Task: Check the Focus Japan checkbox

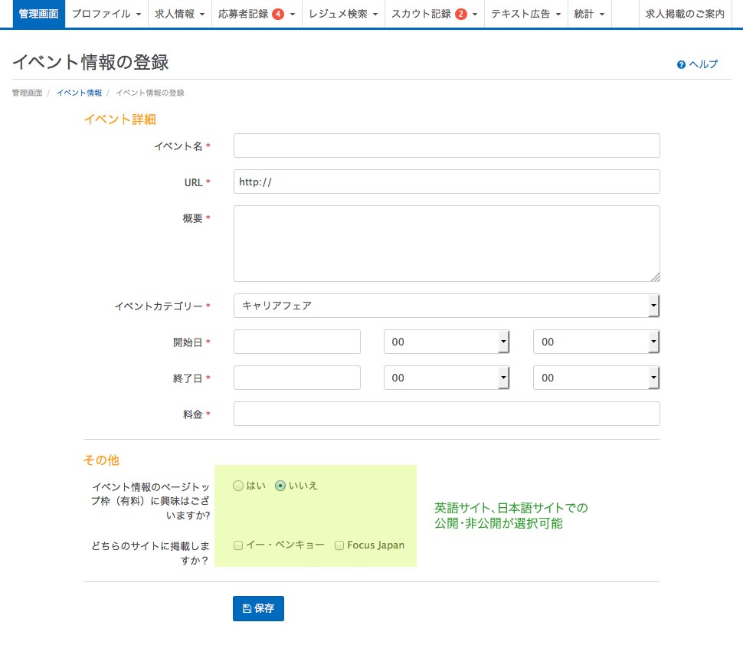Action: point(339,545)
